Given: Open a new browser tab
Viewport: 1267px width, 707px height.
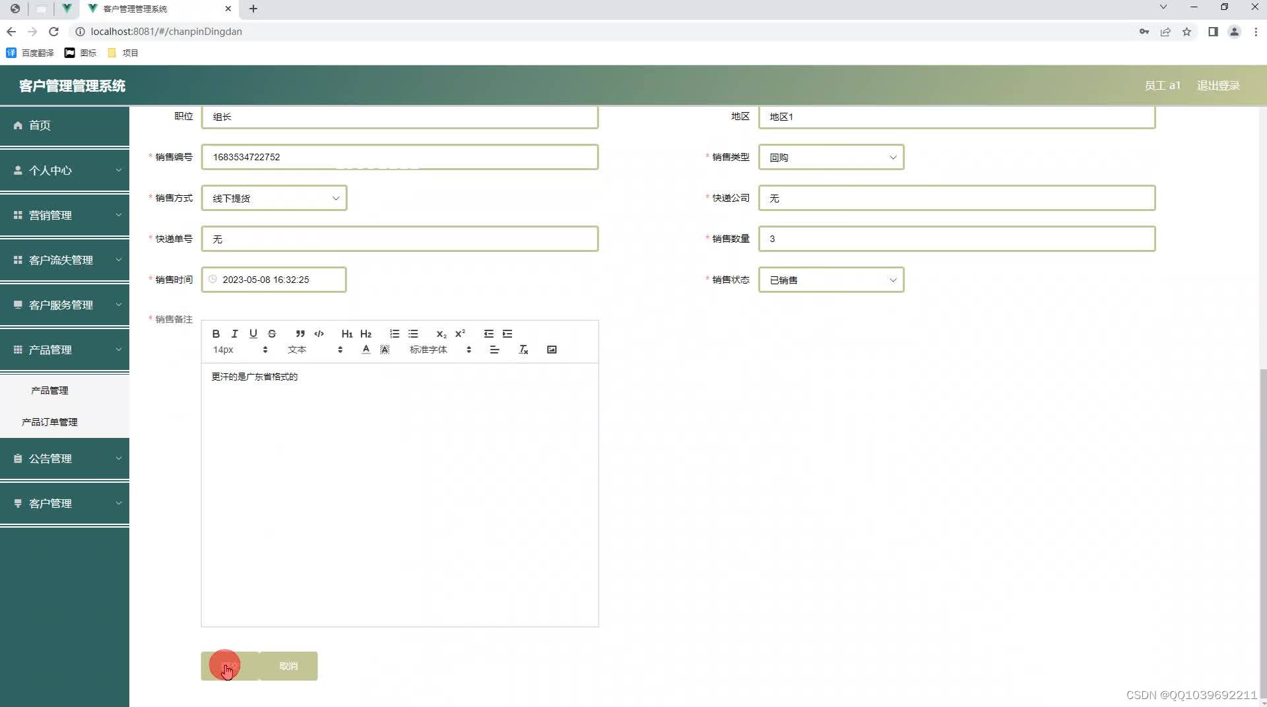Looking at the screenshot, I should click(253, 9).
